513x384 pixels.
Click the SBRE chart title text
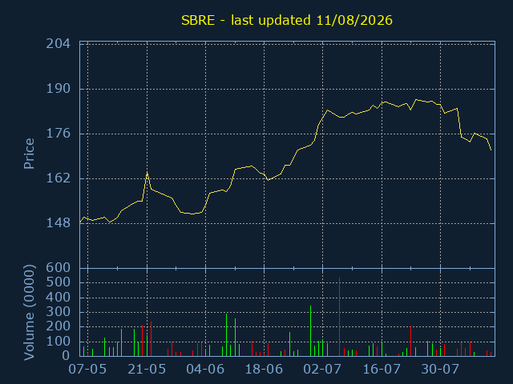287,21
